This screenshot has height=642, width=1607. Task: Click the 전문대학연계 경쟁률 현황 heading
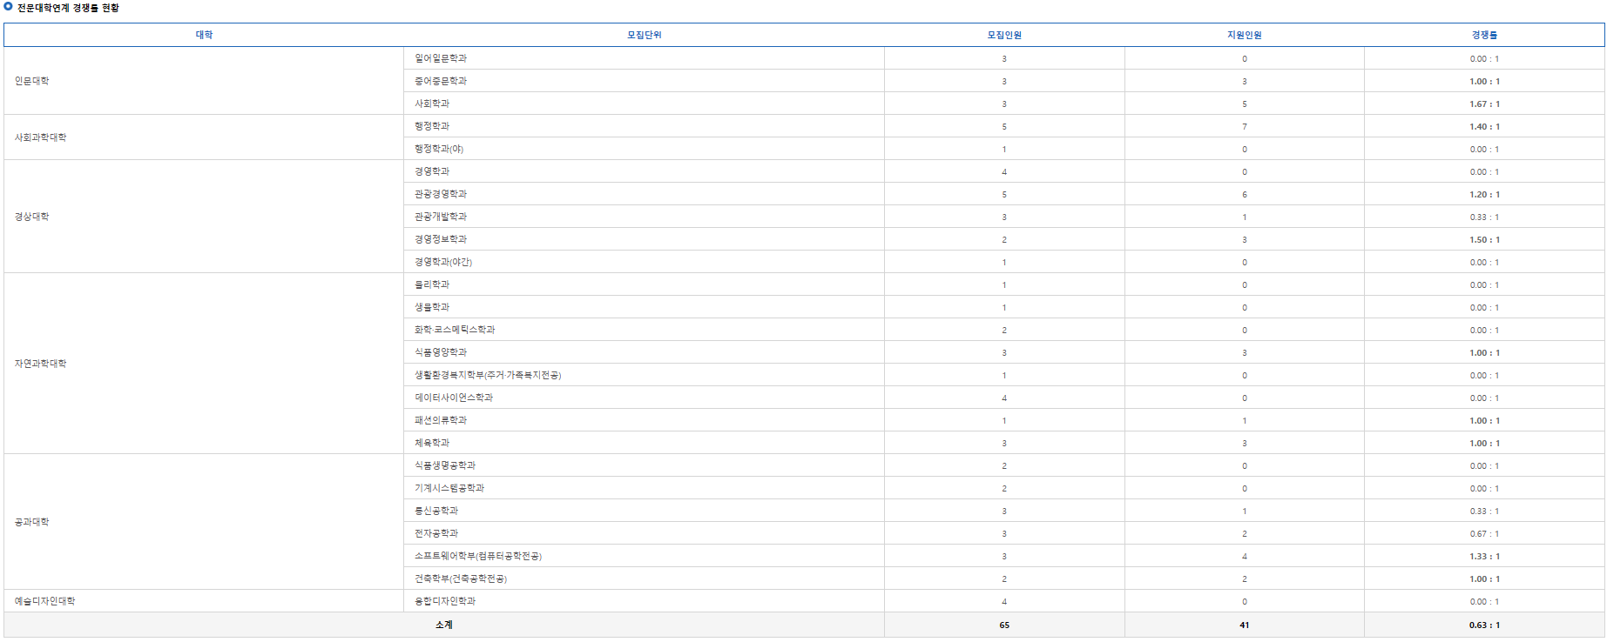click(68, 8)
